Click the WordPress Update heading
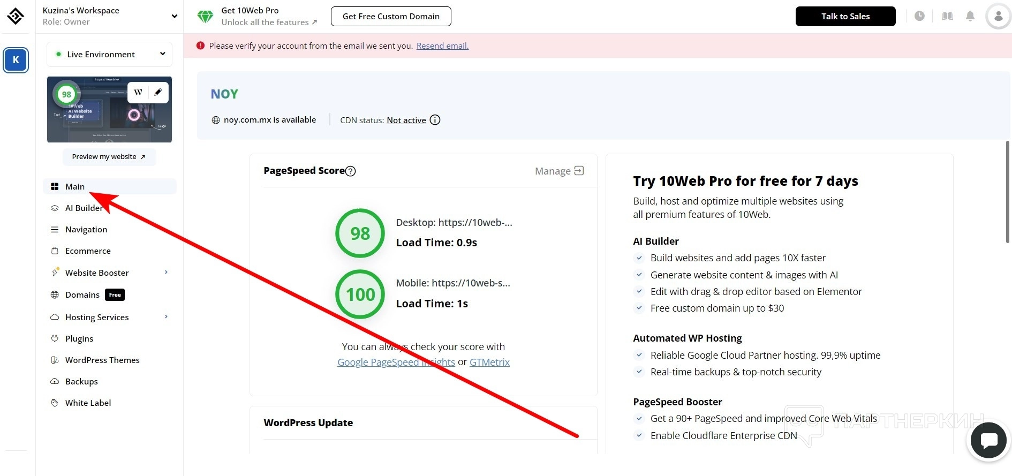Screen dimensions: 1012x476 click(308, 422)
